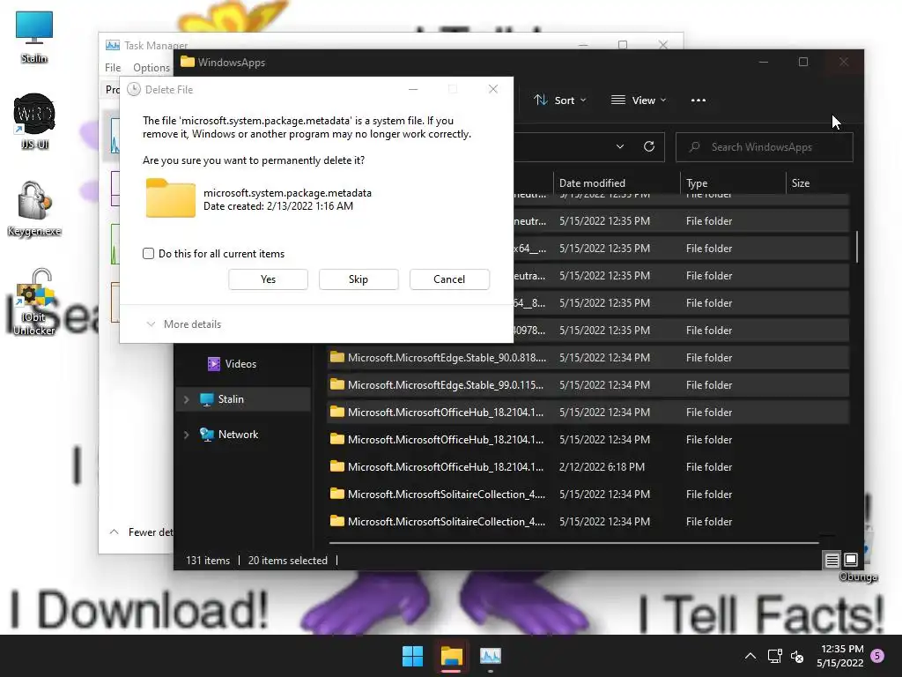Switch to Task Manager taskbar icon
The image size is (902, 677).
pyautogui.click(x=490, y=656)
